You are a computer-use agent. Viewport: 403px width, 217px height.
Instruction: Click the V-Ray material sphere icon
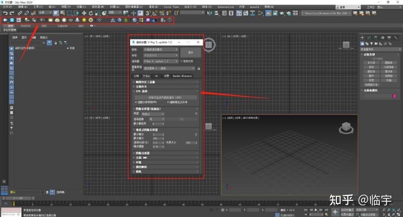135,20
